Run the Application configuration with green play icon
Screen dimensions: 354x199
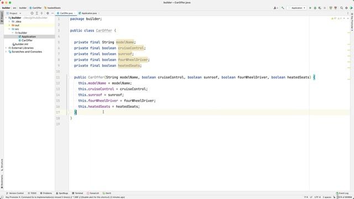(x=310, y=8)
